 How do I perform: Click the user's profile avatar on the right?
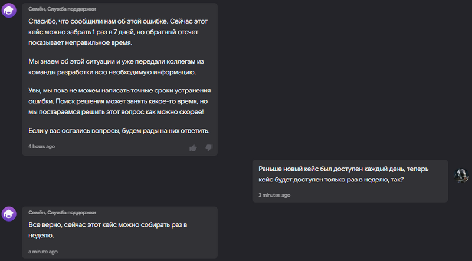pos(461,175)
